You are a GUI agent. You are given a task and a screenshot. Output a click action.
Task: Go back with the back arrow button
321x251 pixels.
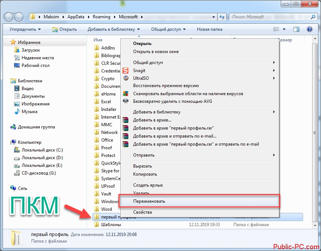point(9,17)
